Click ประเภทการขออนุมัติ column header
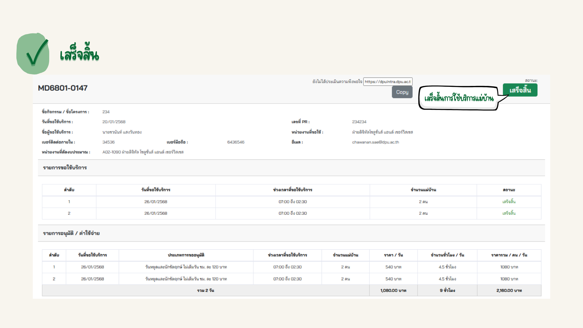 pyautogui.click(x=186, y=255)
